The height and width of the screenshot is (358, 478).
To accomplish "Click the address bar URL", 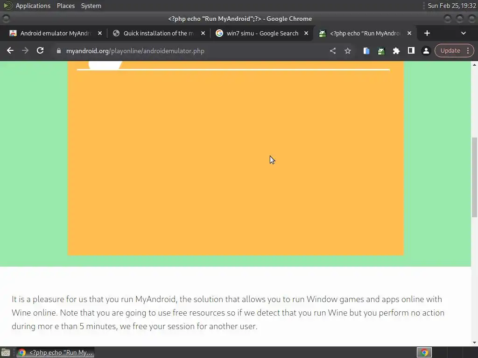I will click(x=135, y=51).
